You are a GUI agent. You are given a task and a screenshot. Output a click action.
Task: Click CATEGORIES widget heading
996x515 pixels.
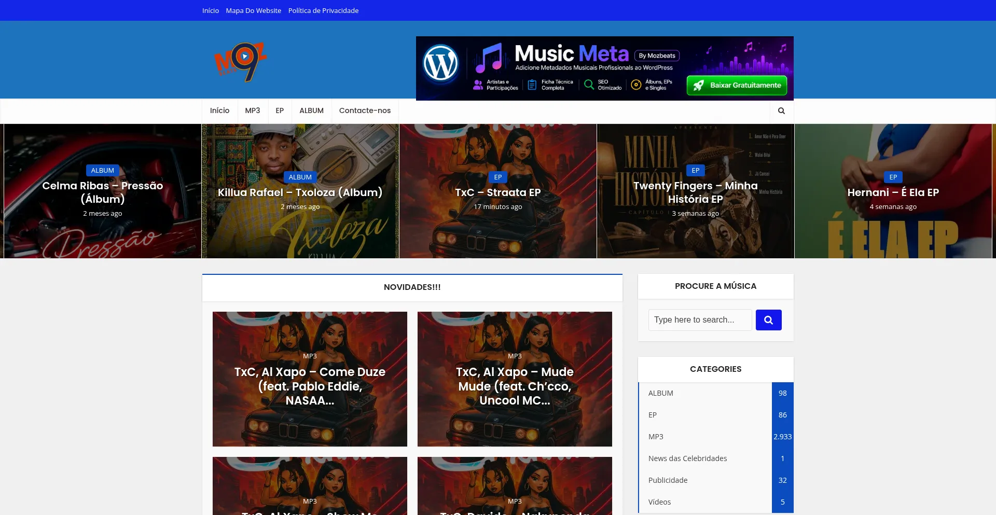coord(715,369)
